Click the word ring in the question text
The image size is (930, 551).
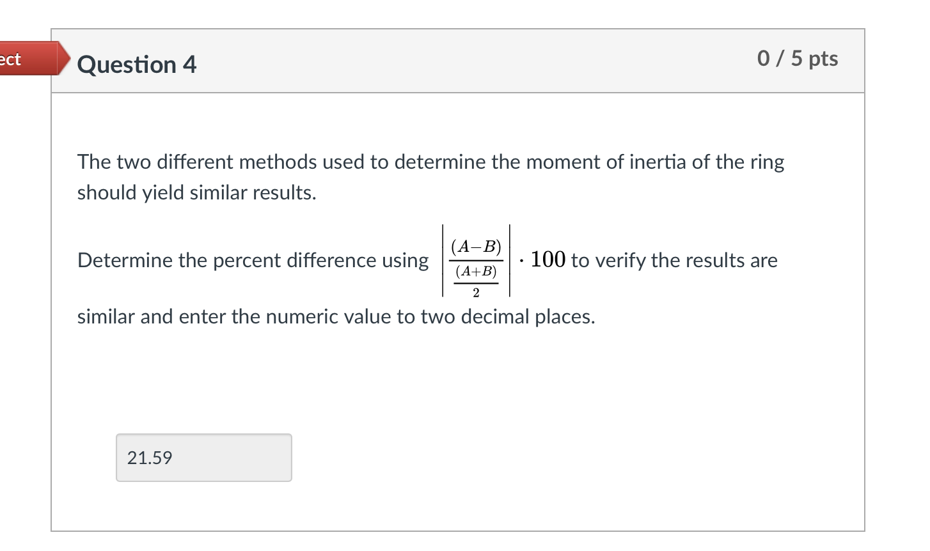pos(767,162)
